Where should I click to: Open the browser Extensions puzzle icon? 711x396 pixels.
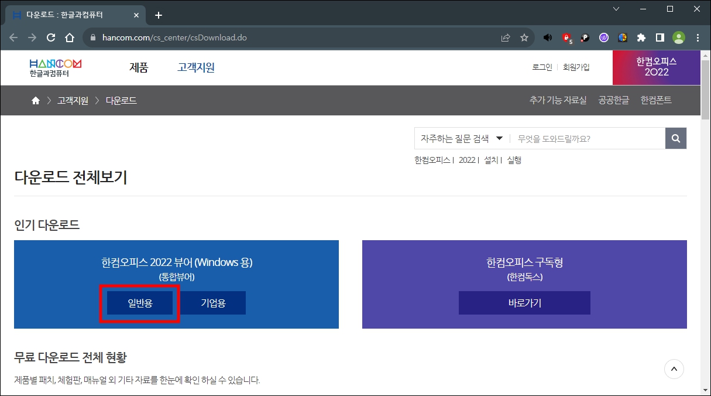tap(641, 37)
